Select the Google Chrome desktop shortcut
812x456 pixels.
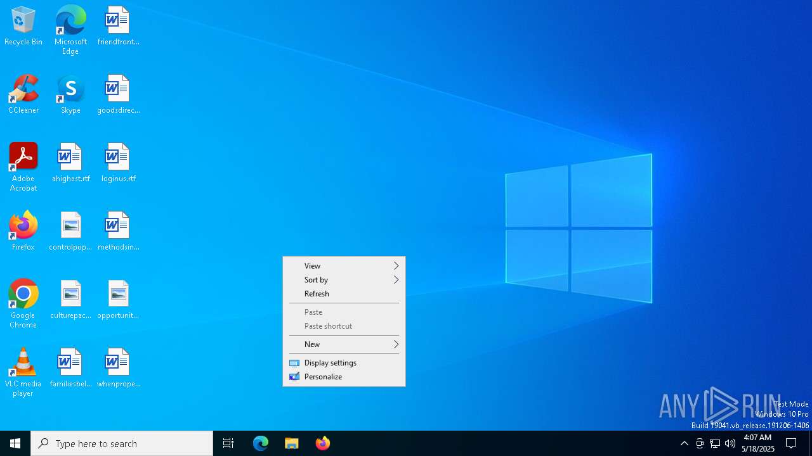(23, 304)
